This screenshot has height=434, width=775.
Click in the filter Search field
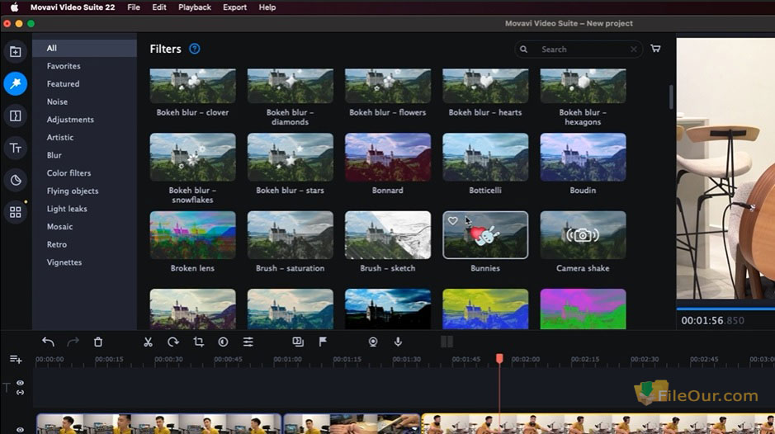[579, 49]
